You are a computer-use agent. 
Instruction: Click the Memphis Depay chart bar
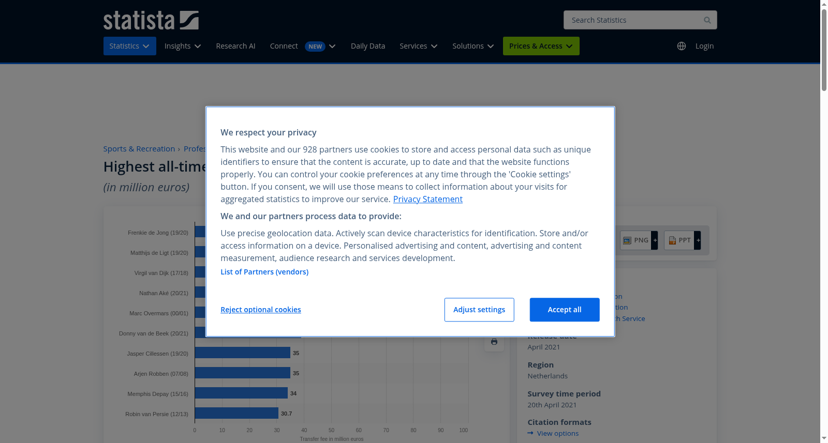(241, 393)
